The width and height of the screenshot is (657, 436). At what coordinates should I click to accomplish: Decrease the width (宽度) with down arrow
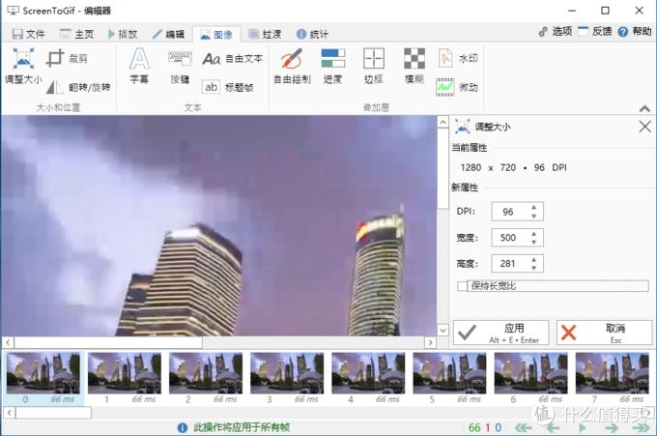click(x=535, y=242)
